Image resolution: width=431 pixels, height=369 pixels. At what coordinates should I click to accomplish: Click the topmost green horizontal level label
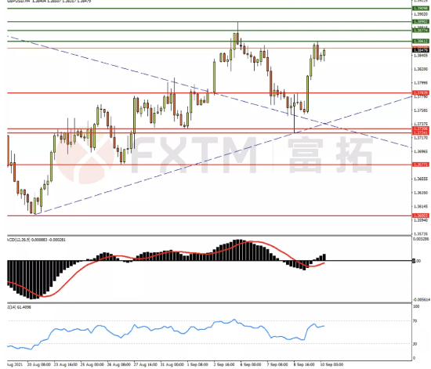pos(421,9)
